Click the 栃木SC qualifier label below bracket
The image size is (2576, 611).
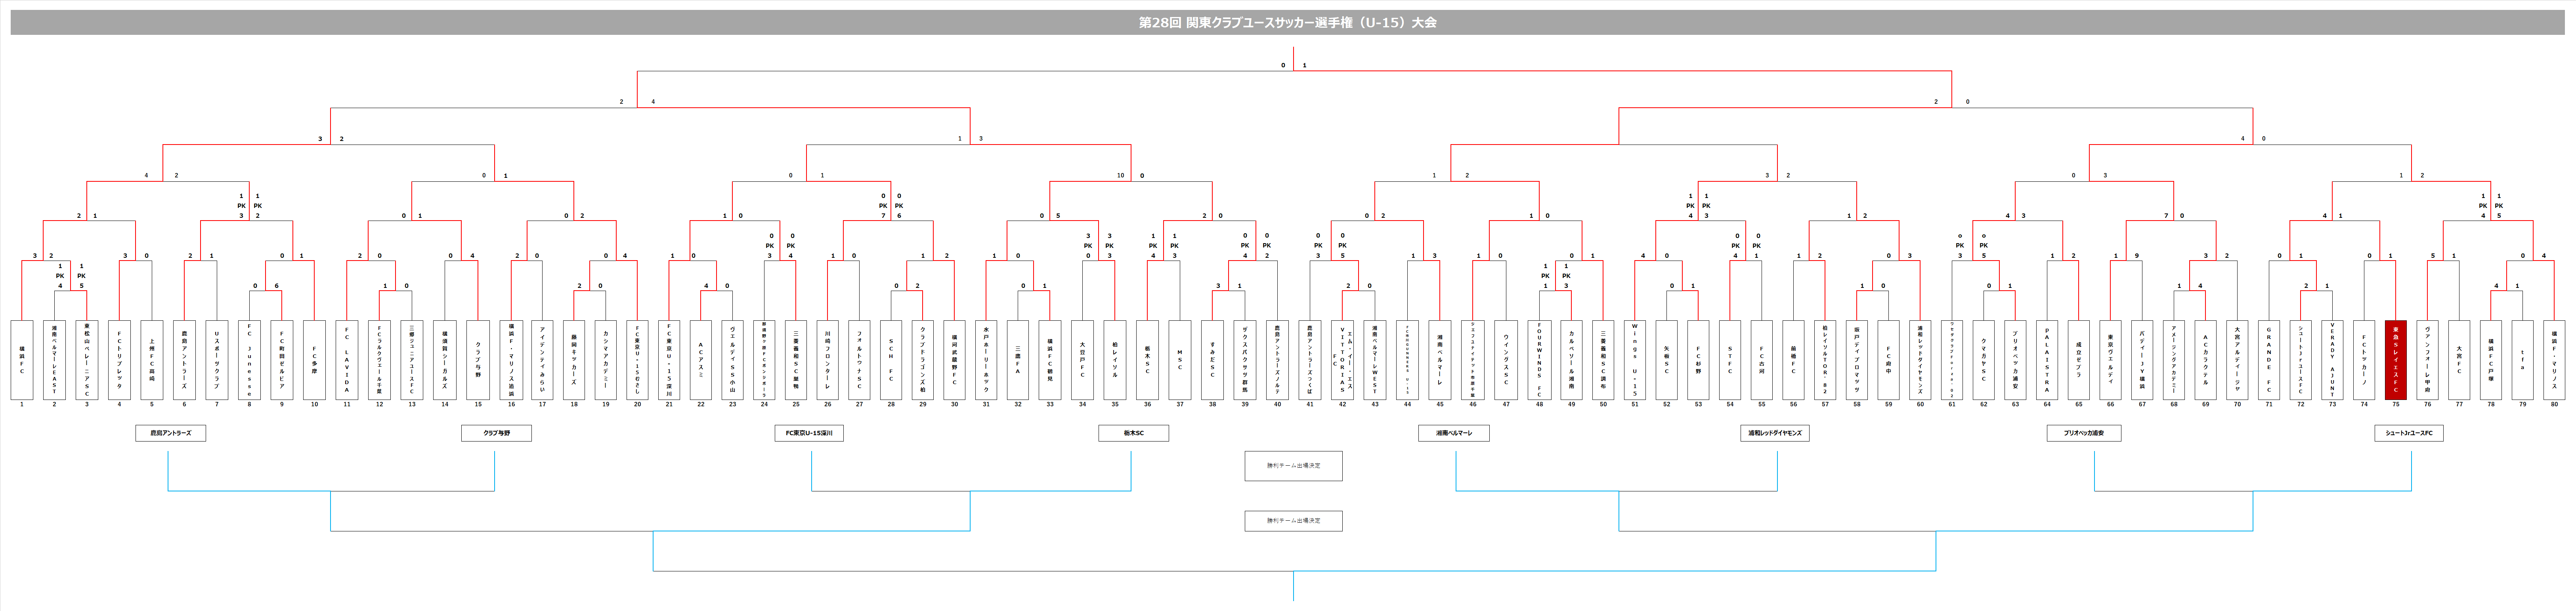click(x=1133, y=433)
